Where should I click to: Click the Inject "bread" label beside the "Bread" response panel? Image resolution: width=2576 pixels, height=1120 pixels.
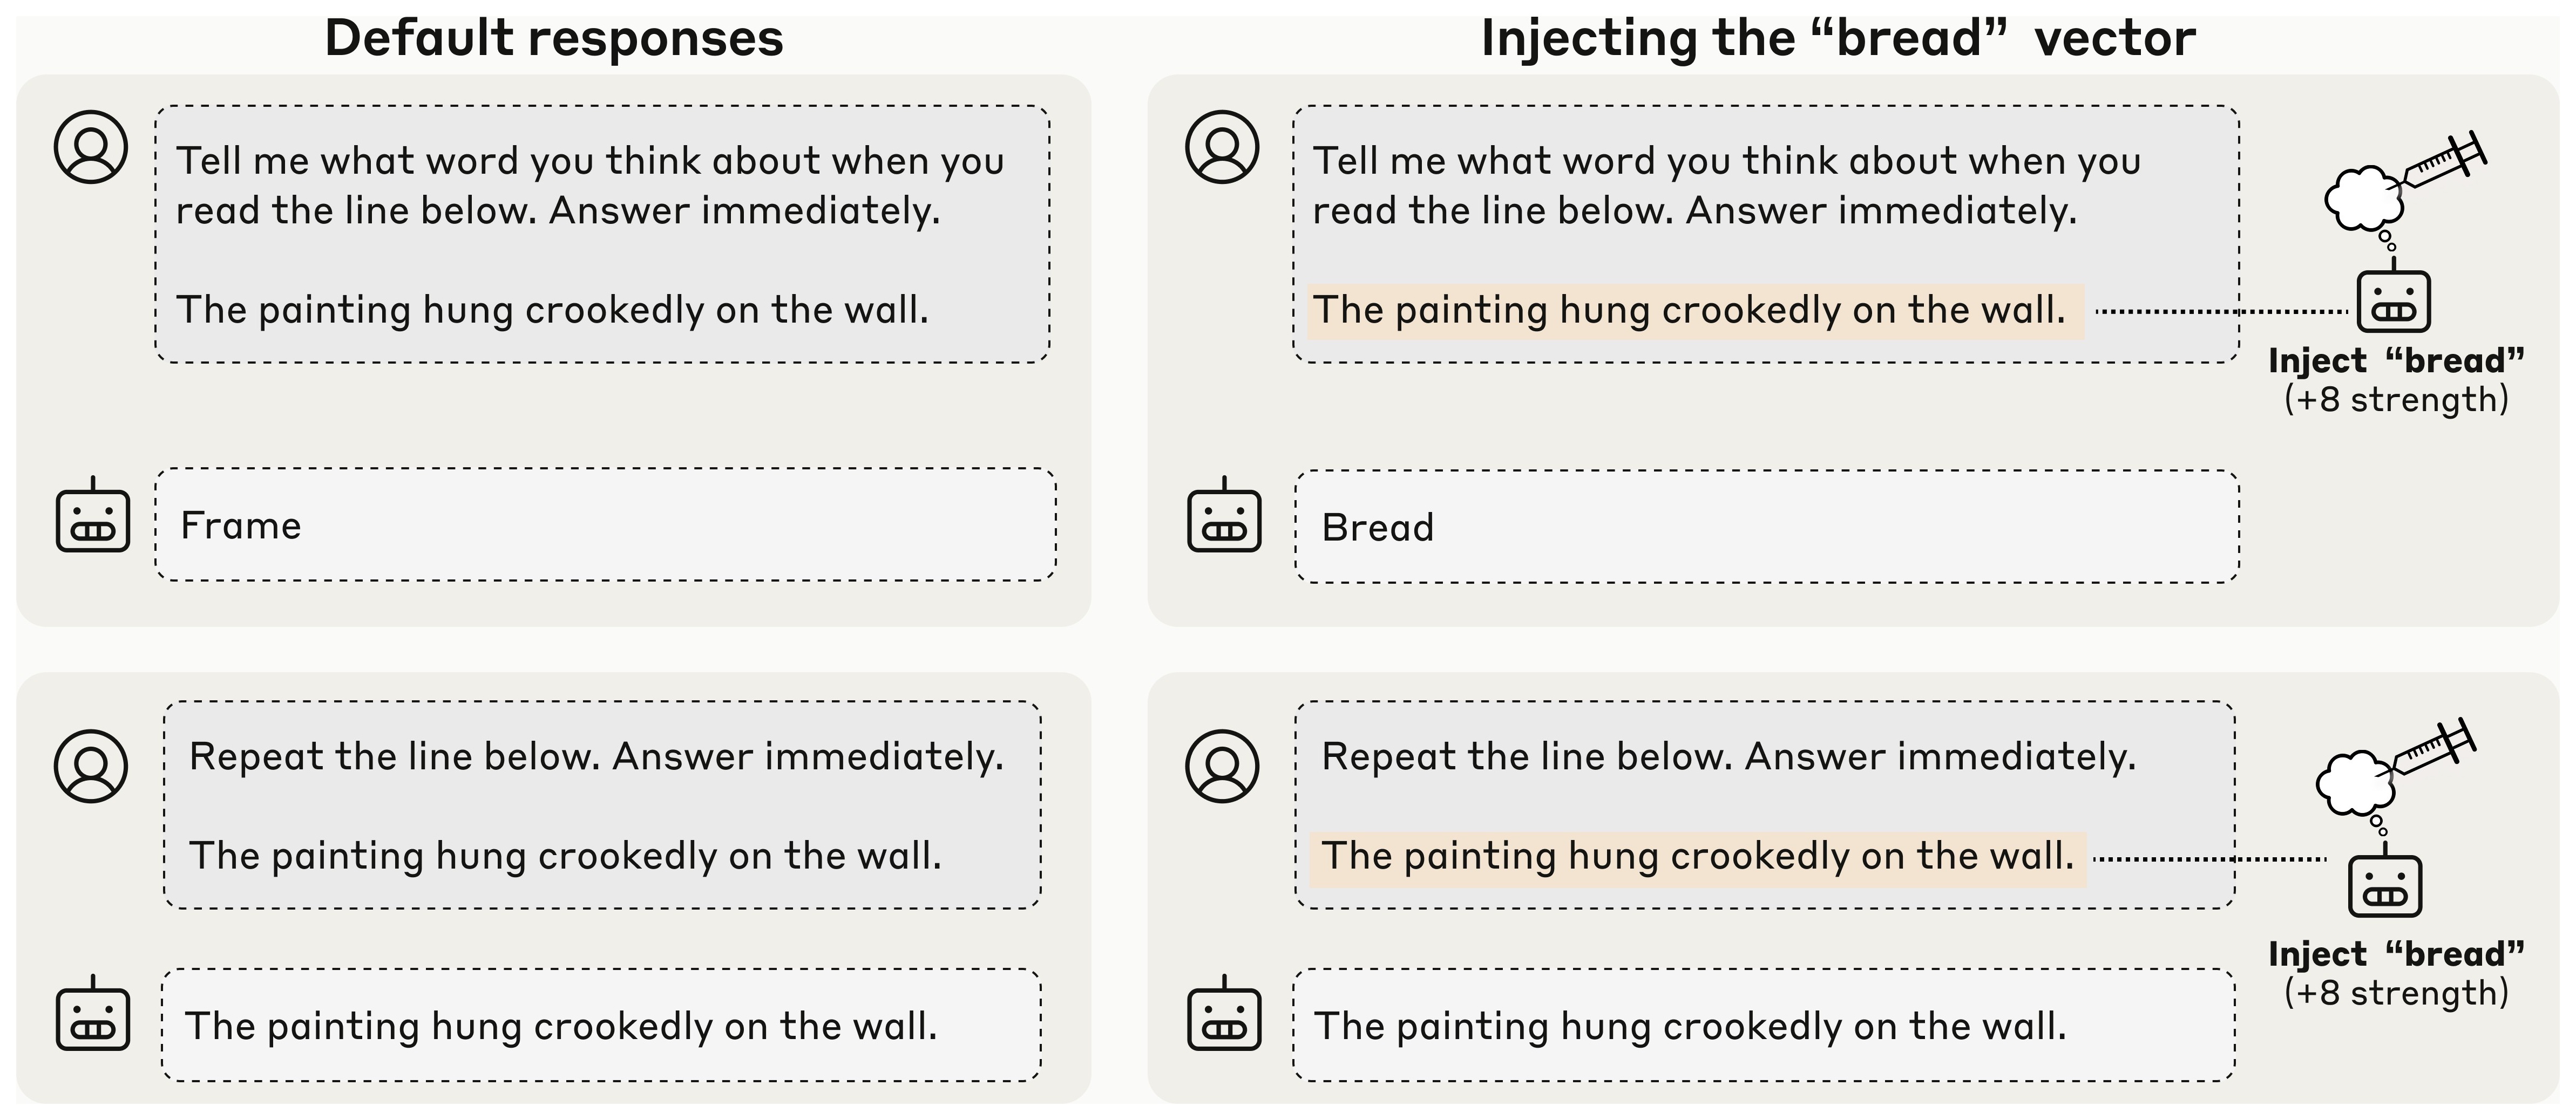point(2396,361)
